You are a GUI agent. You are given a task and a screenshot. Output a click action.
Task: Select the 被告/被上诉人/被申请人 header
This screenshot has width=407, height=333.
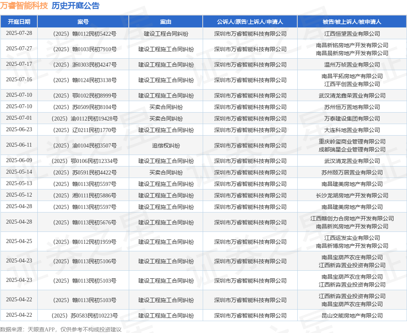point(352,22)
